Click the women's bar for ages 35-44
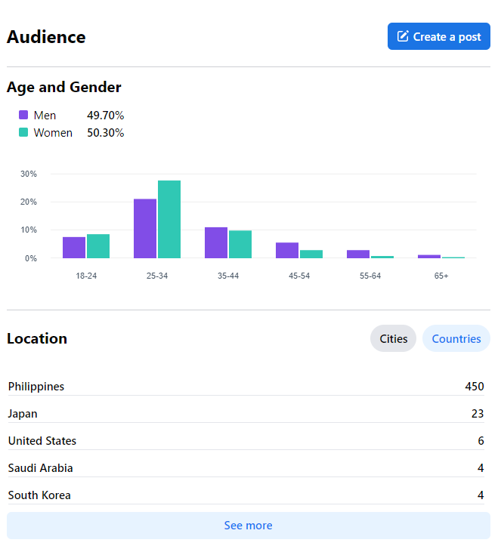 (x=240, y=244)
